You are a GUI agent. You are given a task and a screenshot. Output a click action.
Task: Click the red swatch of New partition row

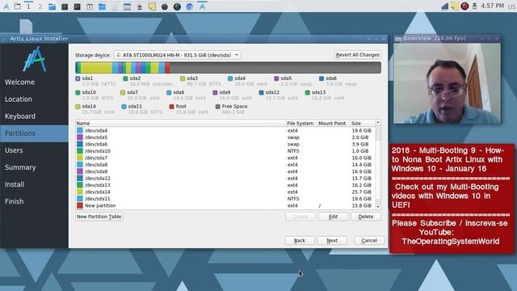click(80, 205)
